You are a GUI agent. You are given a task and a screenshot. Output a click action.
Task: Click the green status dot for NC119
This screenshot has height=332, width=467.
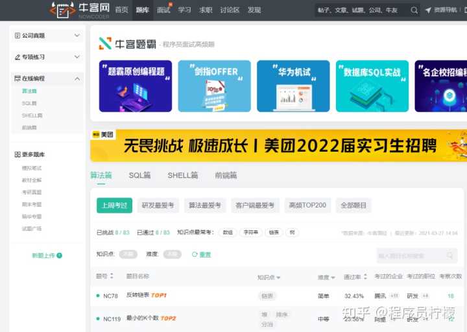[x=98, y=318]
